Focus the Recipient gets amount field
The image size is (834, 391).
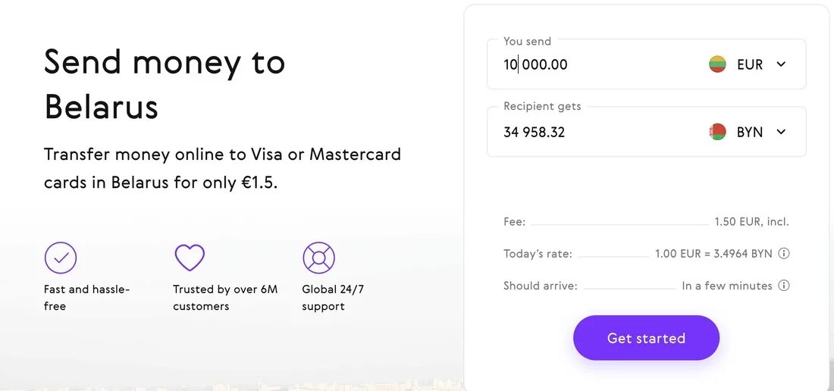591,132
